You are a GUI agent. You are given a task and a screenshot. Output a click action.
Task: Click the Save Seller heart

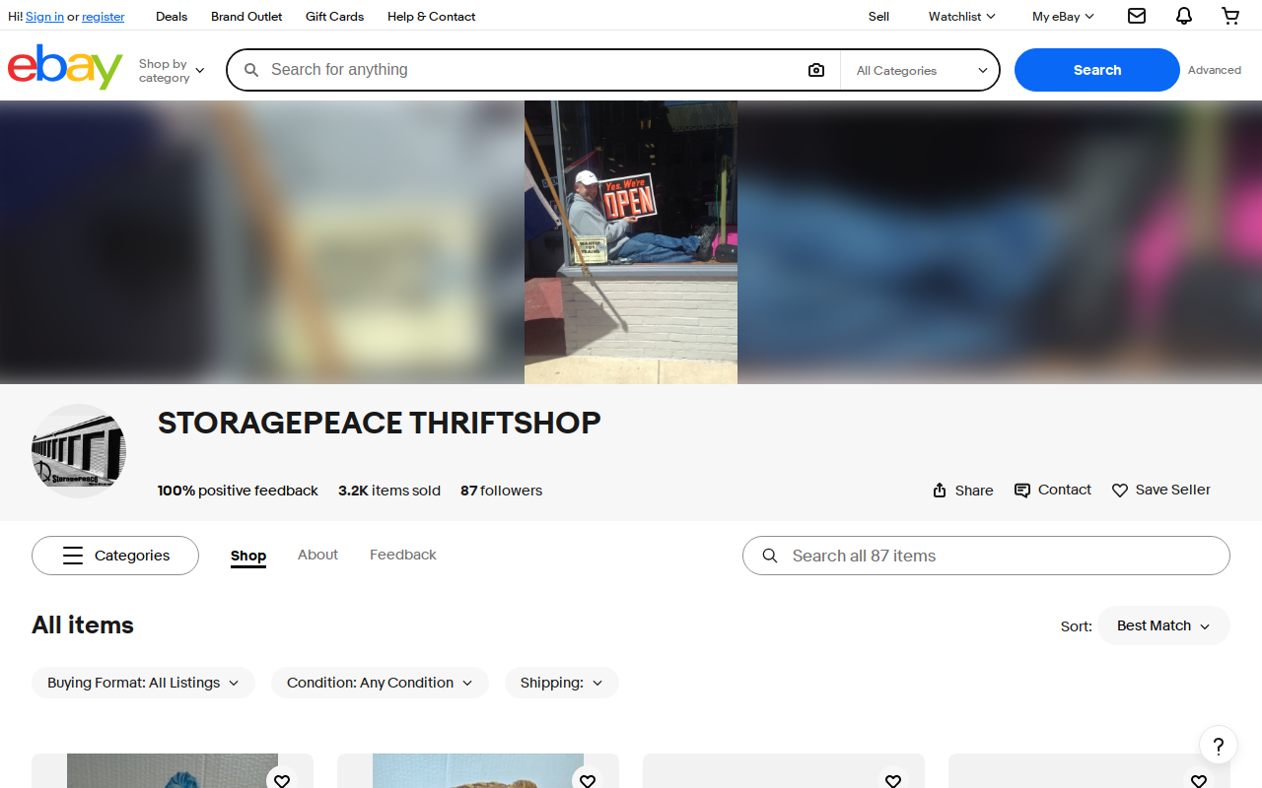(1161, 490)
